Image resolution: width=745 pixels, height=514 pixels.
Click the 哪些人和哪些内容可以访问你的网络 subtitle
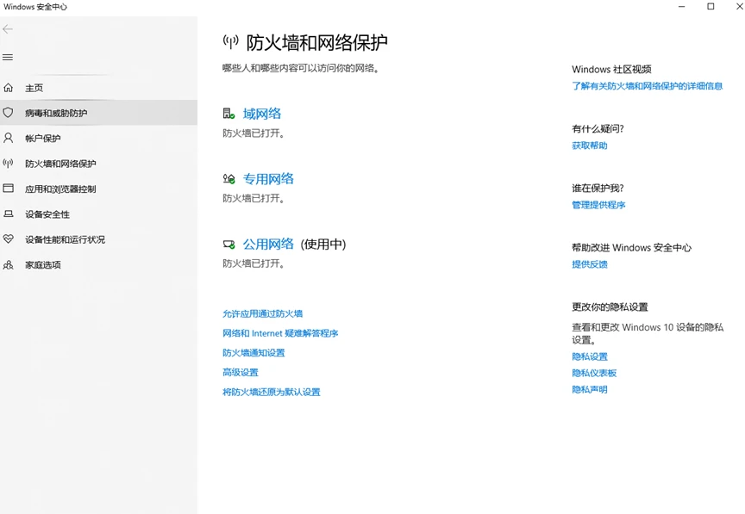(x=301, y=68)
